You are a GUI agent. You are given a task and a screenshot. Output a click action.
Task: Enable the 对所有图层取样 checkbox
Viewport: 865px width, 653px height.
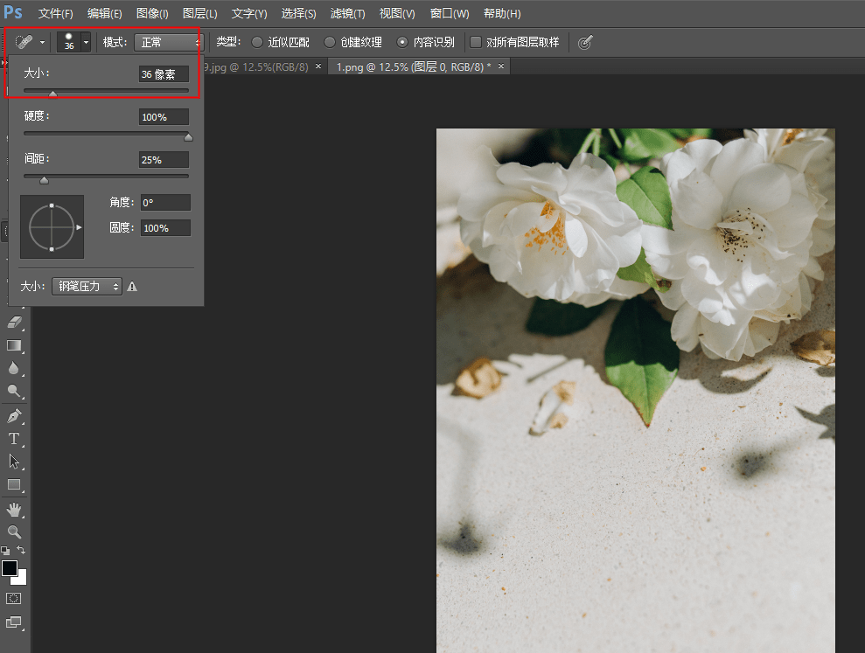pyautogui.click(x=476, y=42)
